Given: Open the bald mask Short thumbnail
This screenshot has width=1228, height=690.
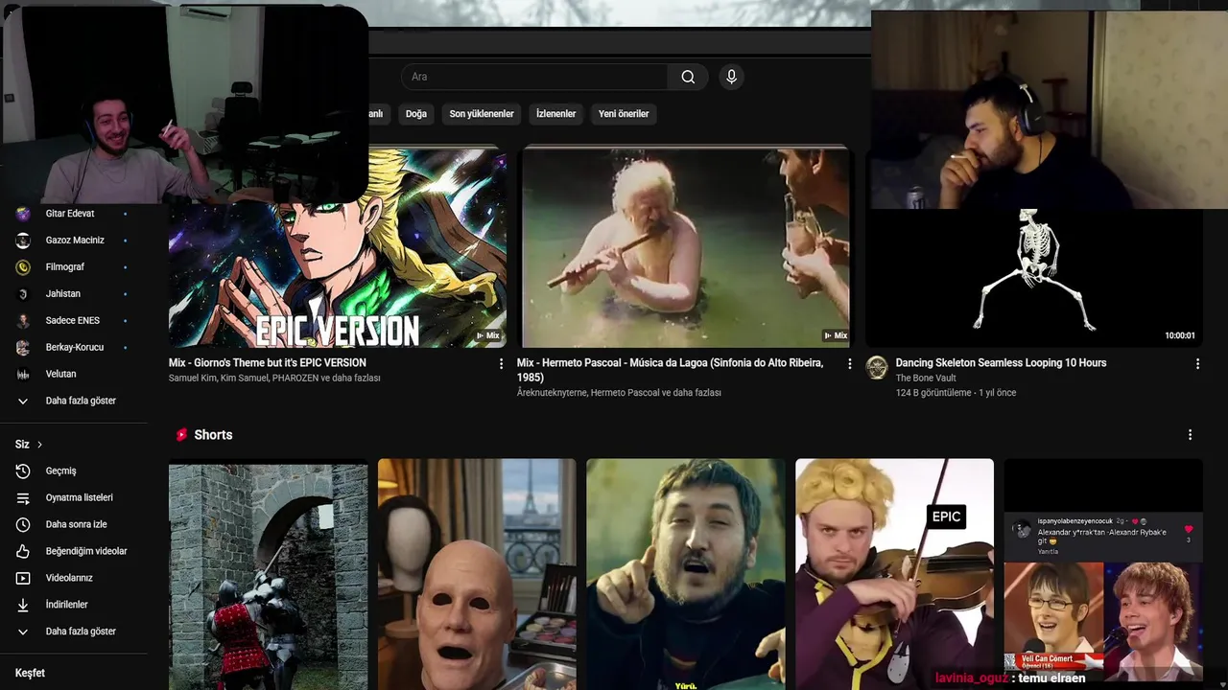Looking at the screenshot, I should tap(477, 575).
